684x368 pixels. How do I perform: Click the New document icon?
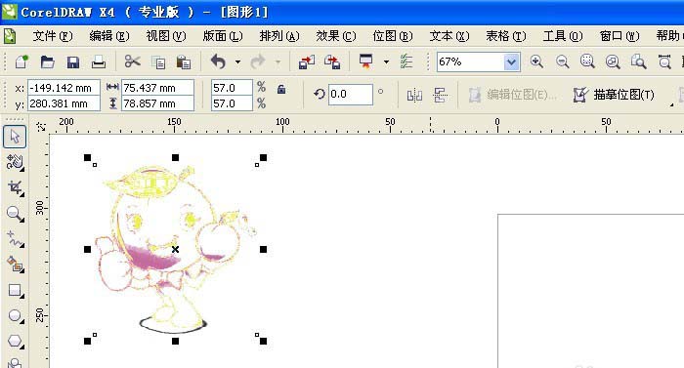pos(21,61)
